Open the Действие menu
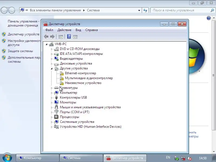This screenshot has width=216, height=162. 64,30
